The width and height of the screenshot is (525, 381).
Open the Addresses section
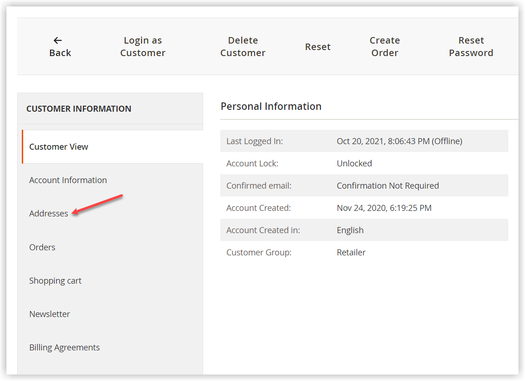point(49,213)
